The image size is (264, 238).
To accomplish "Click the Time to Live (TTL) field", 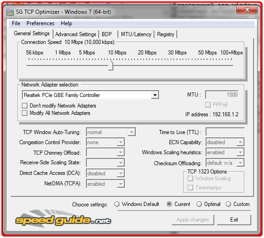I will (x=225, y=132).
